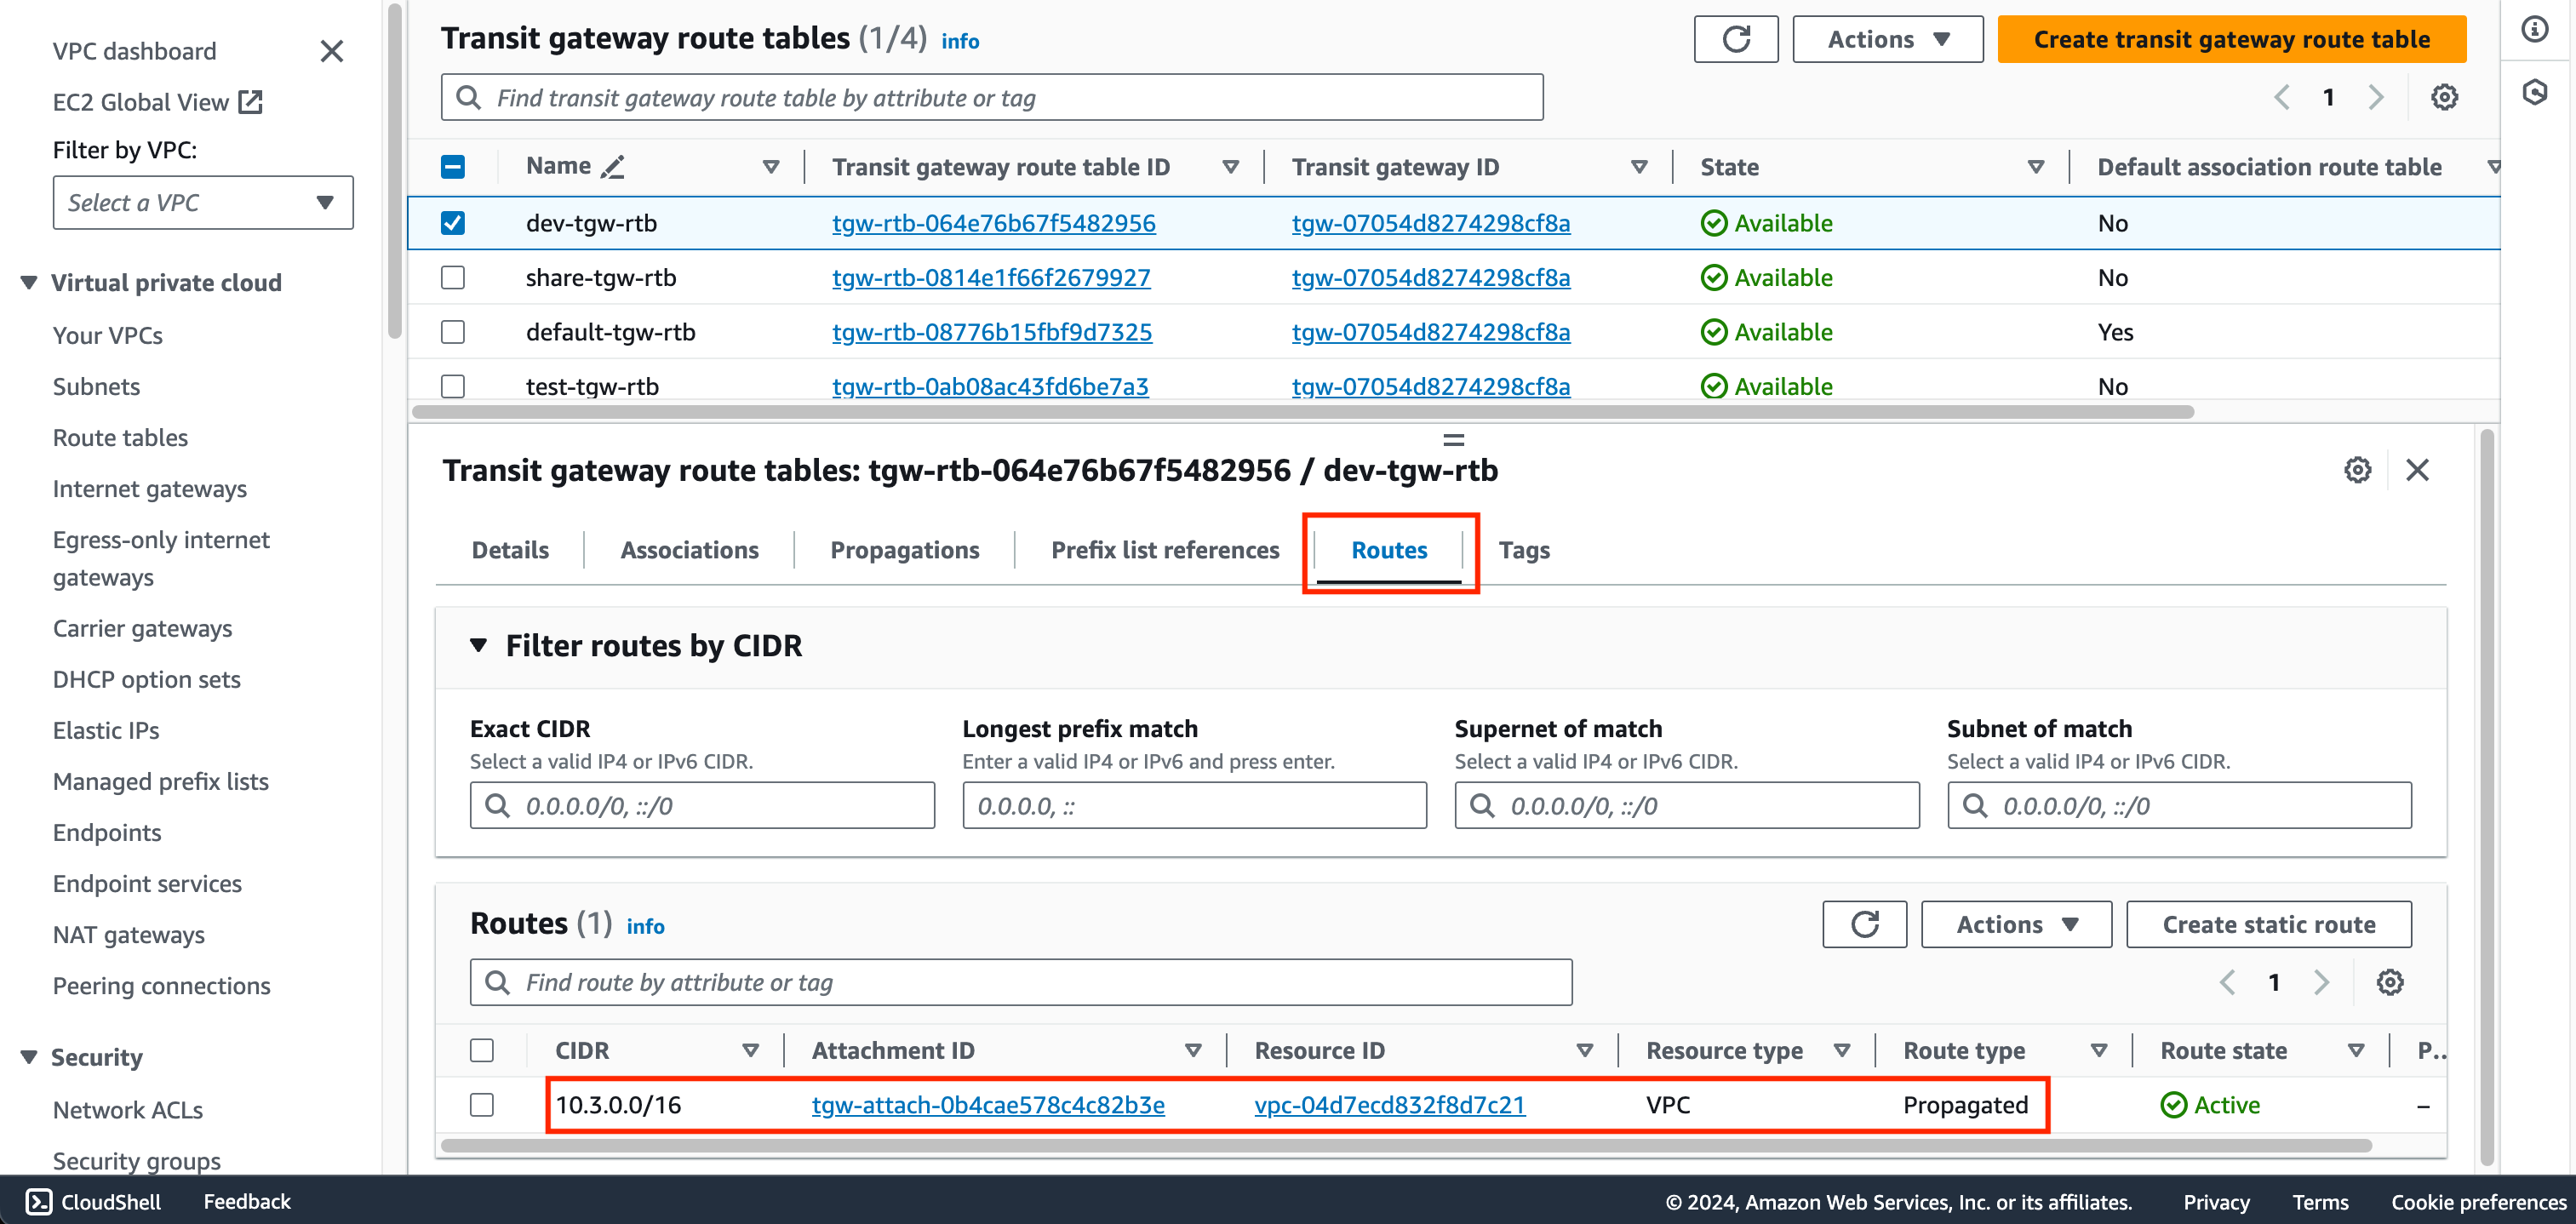Focus the Exact CIDR filter field
Screen dimensions: 2576x1224
pyautogui.click(x=702, y=806)
